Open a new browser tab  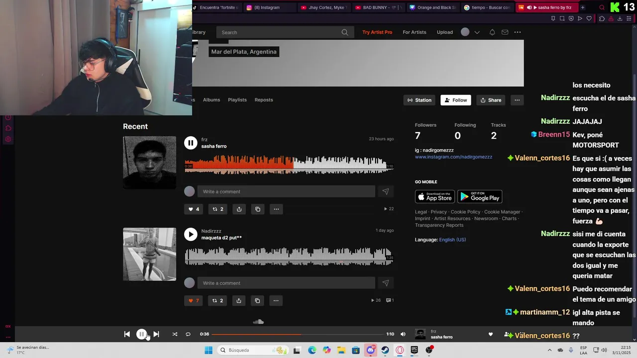(x=583, y=7)
